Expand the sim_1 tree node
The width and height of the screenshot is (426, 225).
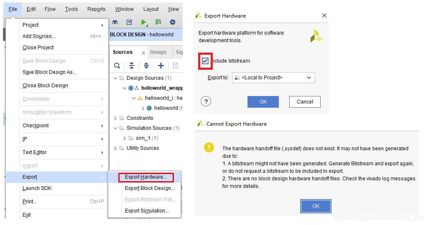(x=125, y=139)
